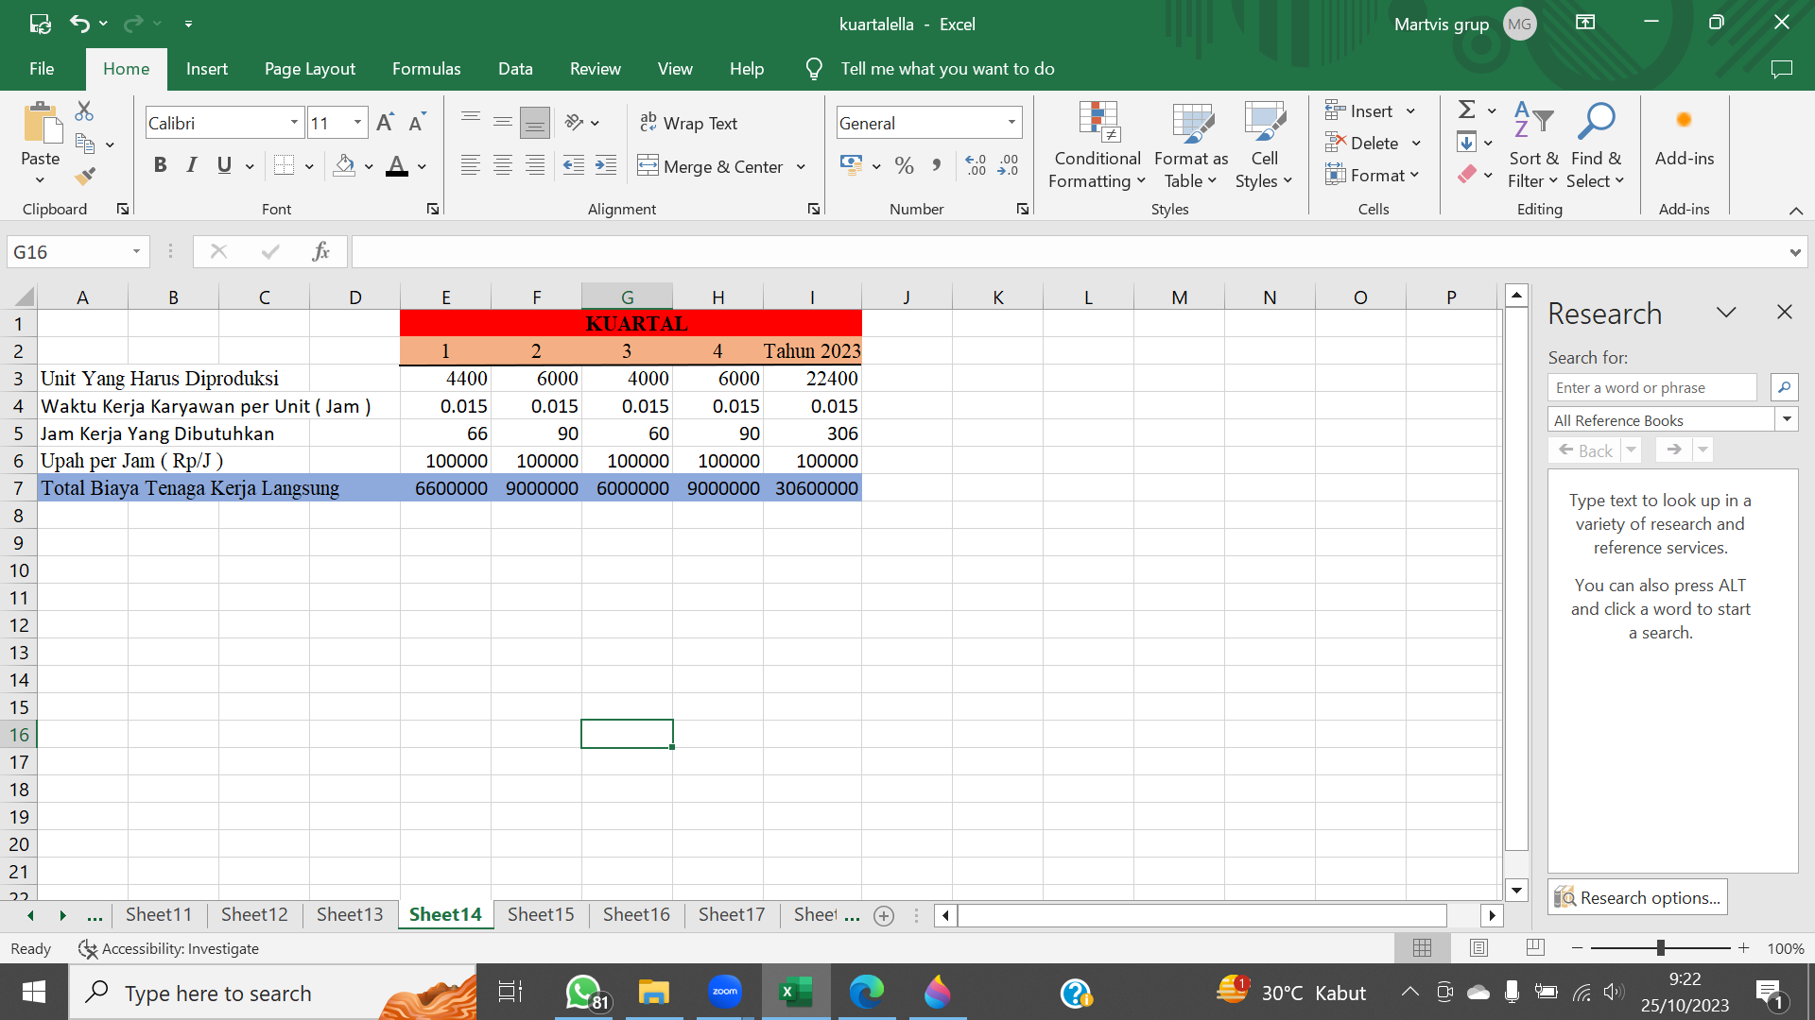The image size is (1815, 1020).
Task: Click the Cut scissors icon
Action: [x=84, y=111]
